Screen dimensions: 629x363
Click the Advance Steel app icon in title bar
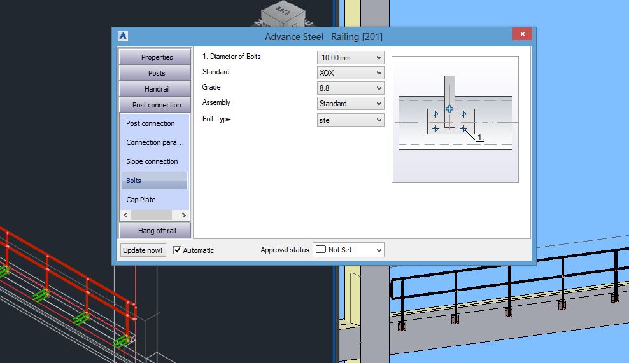coord(123,36)
